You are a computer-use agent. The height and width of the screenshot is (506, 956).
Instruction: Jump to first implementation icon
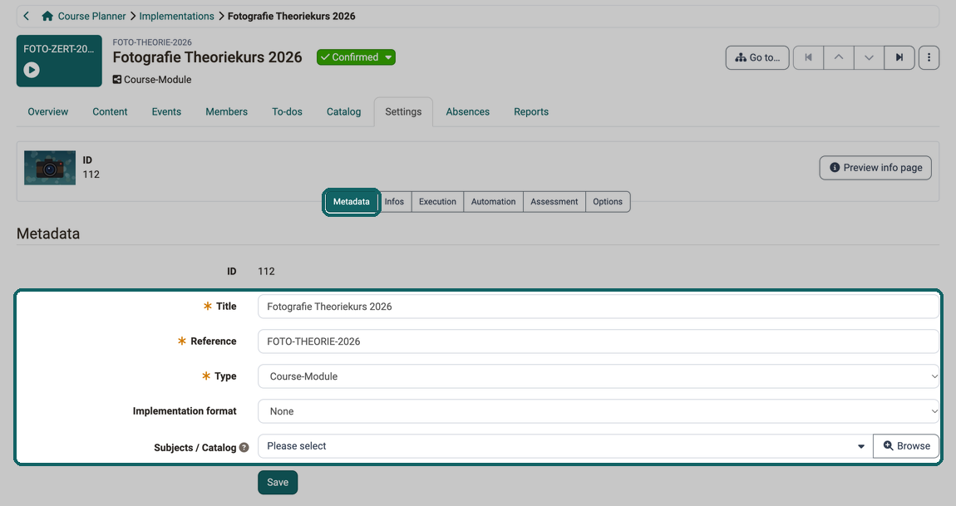click(809, 57)
